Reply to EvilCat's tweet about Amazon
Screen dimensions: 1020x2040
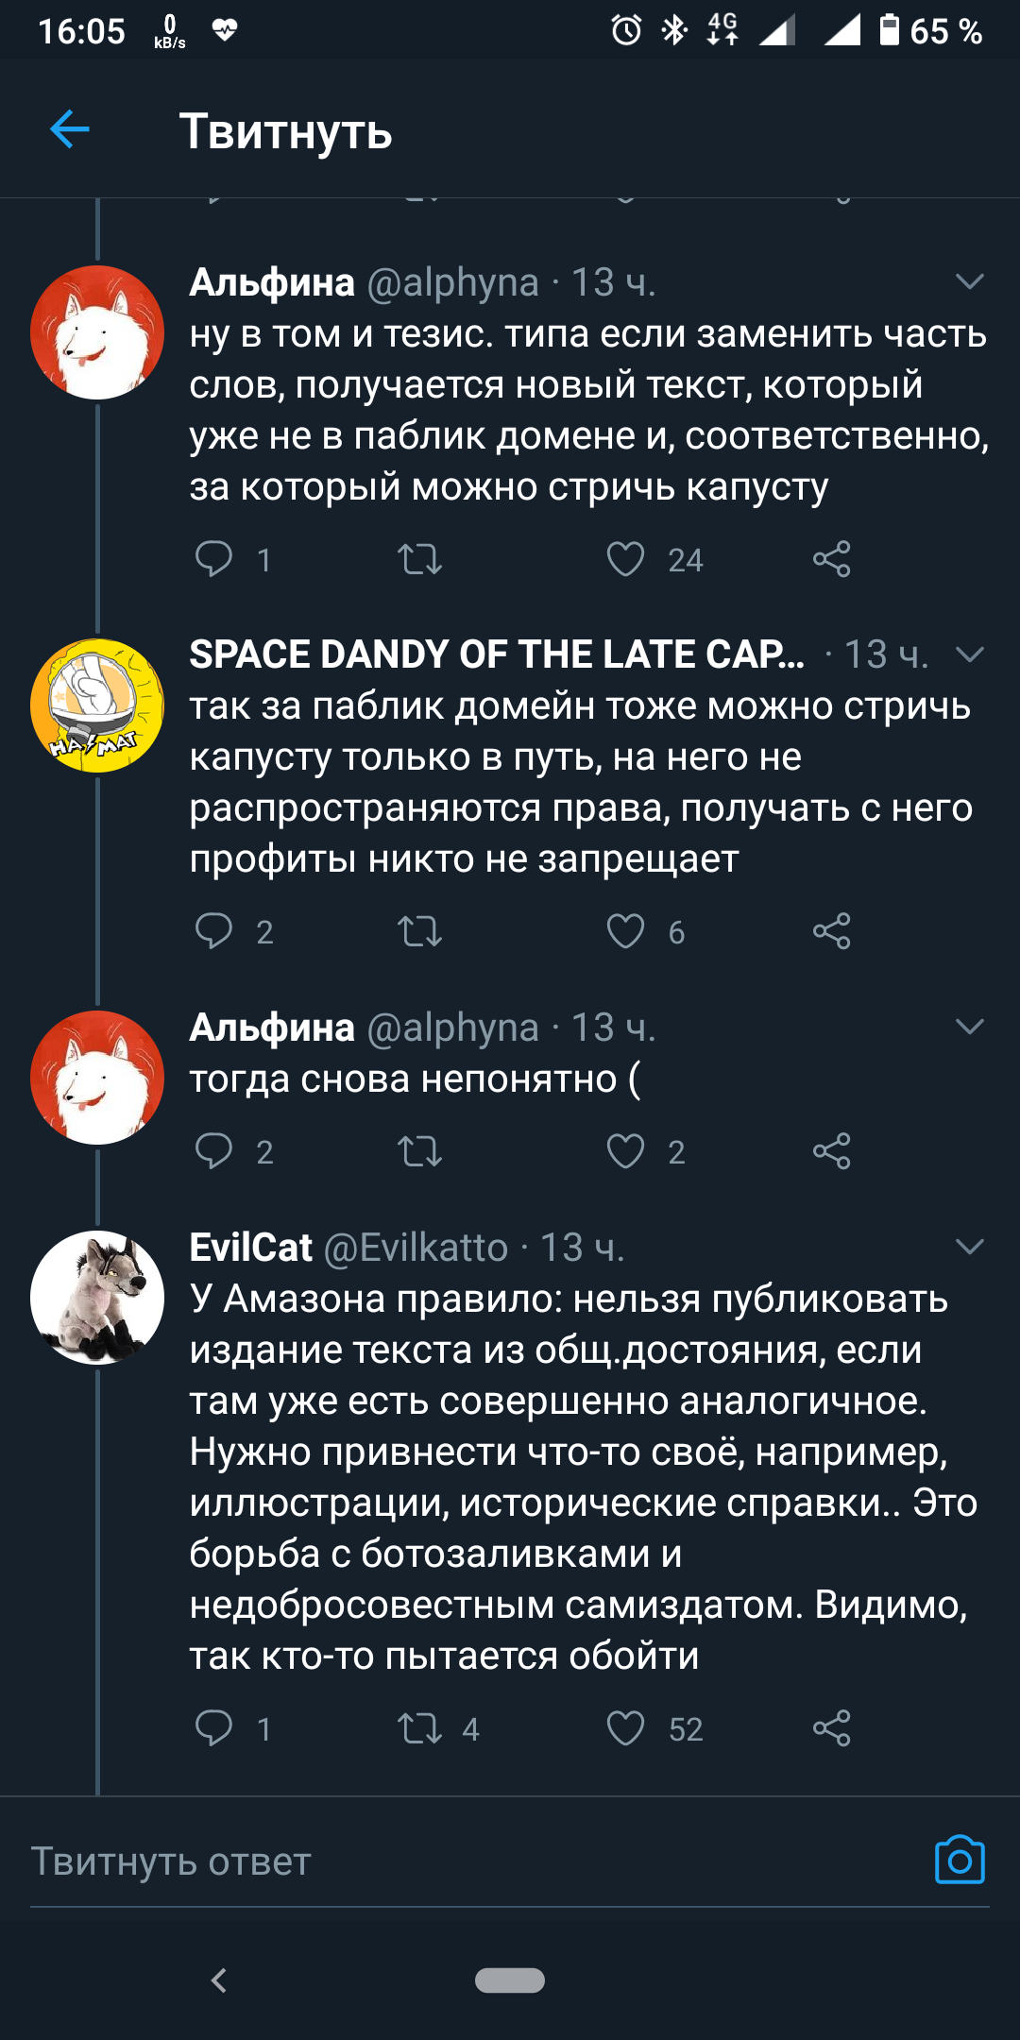pyautogui.click(x=214, y=1727)
